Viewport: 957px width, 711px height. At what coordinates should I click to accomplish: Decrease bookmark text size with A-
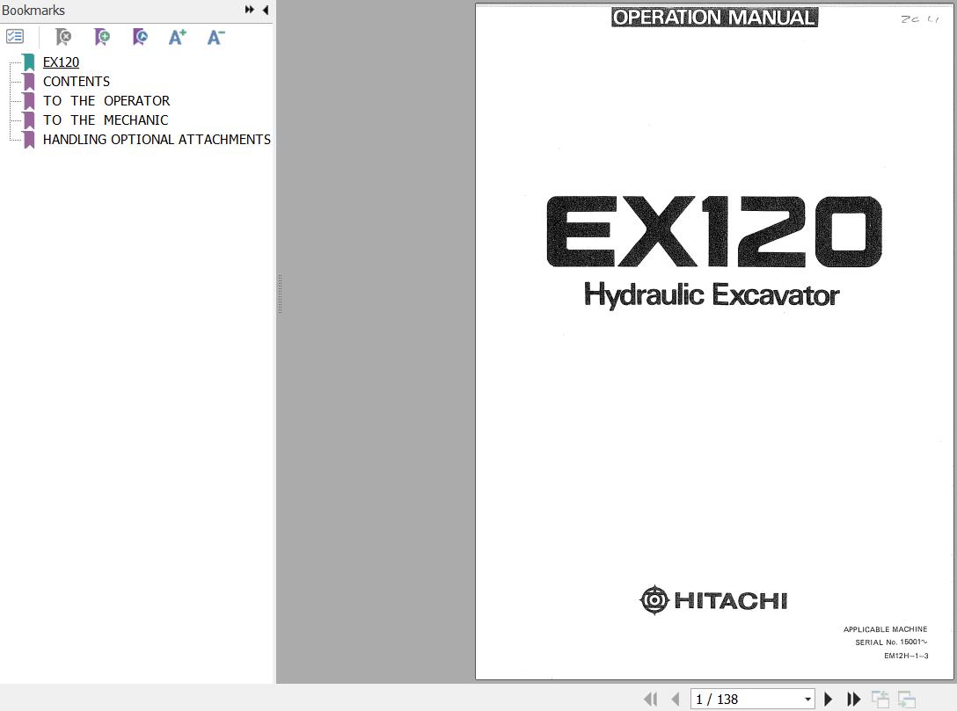[216, 37]
